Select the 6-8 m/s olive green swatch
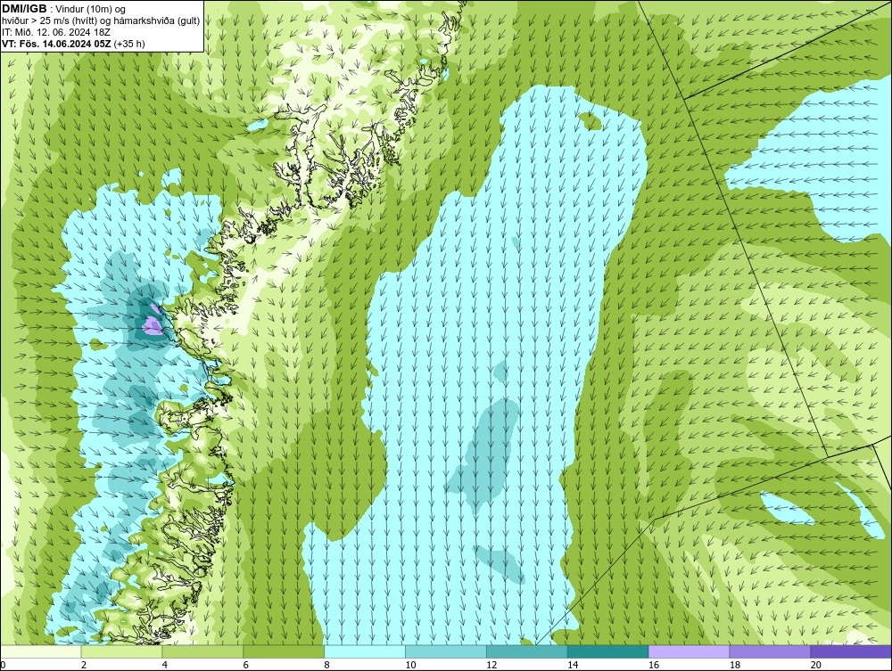Screen dimensions: 892x671 [284, 651]
